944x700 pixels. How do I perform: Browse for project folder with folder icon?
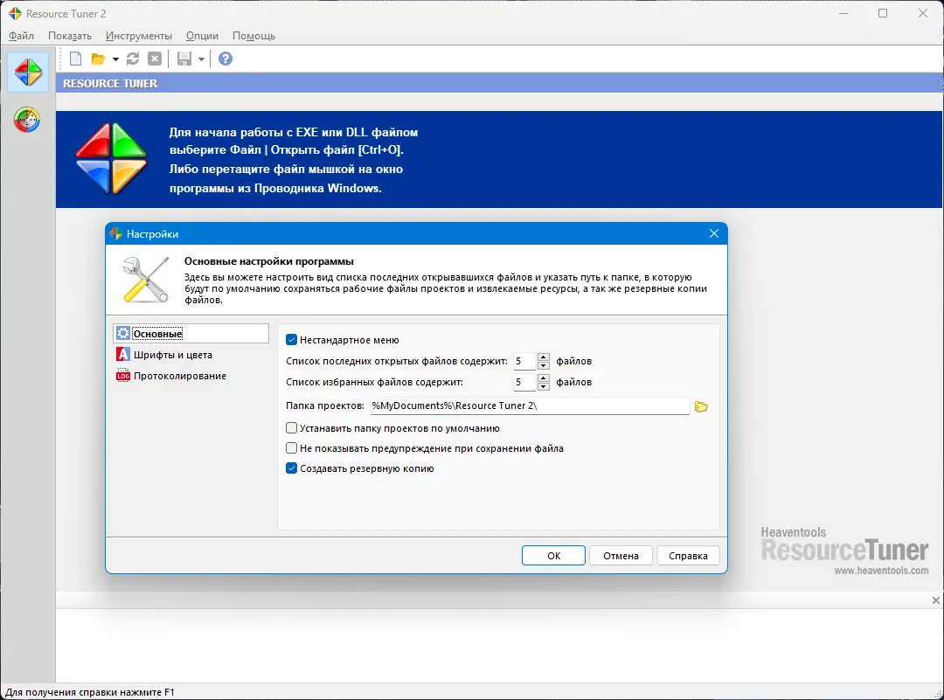coord(701,407)
